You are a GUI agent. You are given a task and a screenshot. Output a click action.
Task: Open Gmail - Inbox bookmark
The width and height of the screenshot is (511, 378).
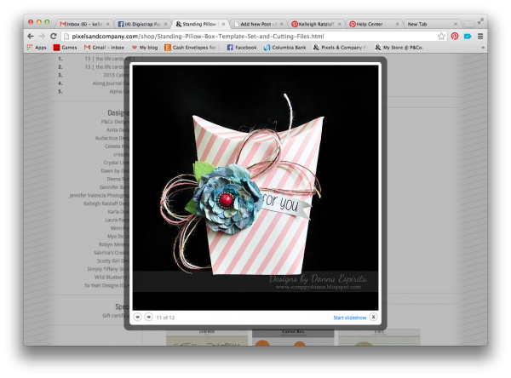tap(104, 48)
